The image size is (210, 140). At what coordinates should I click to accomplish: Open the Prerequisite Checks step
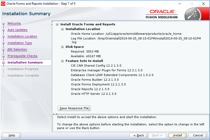[22, 56]
